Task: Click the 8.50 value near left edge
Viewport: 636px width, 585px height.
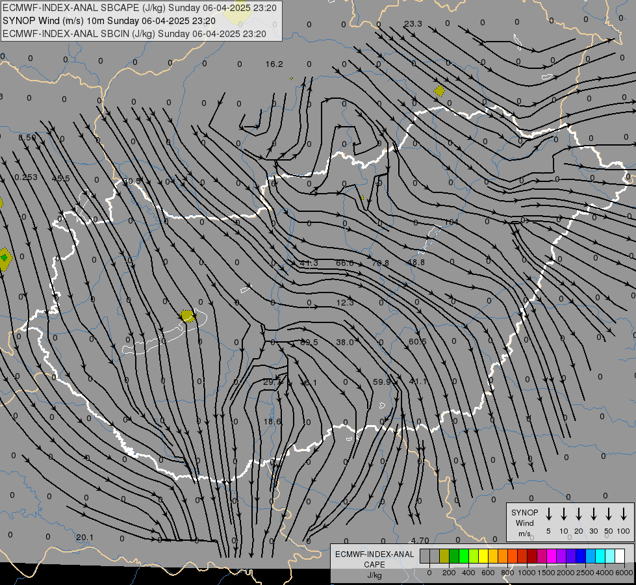Action: [27, 138]
